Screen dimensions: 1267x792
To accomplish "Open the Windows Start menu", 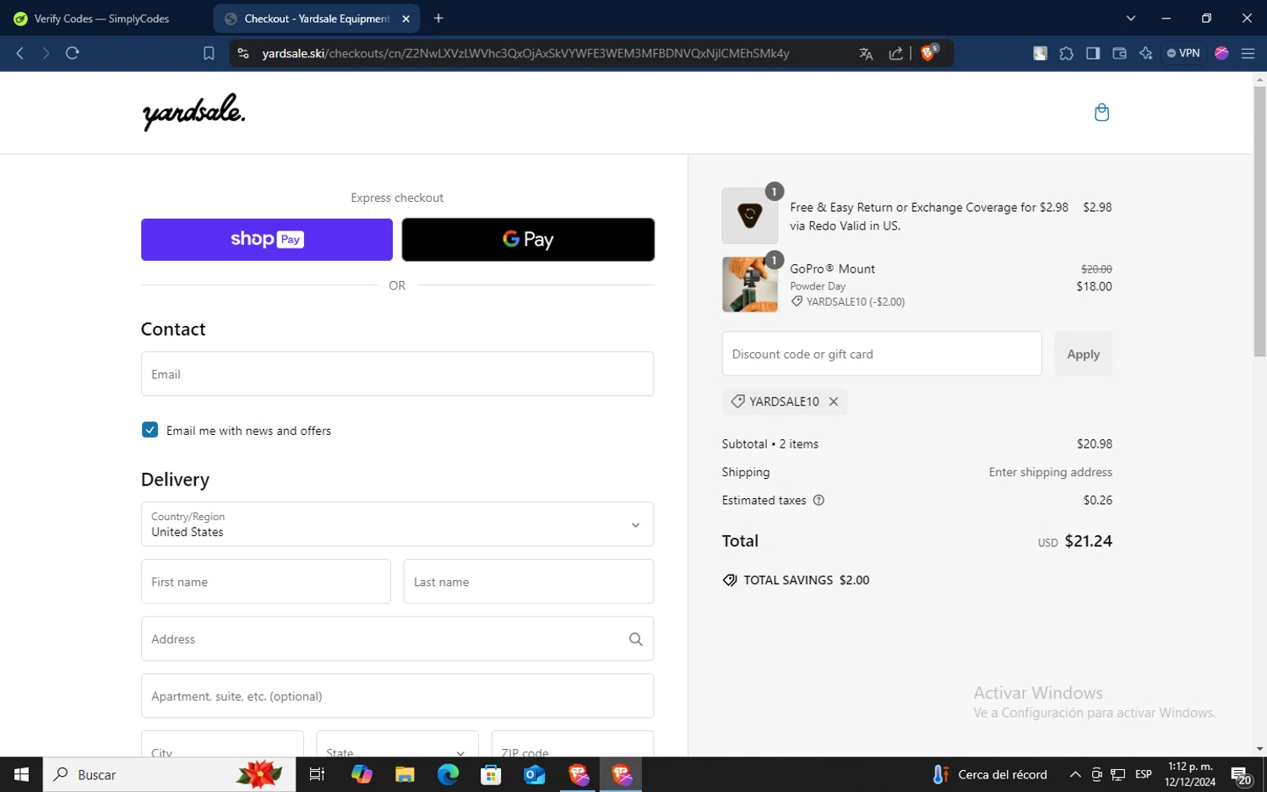I will [x=21, y=774].
